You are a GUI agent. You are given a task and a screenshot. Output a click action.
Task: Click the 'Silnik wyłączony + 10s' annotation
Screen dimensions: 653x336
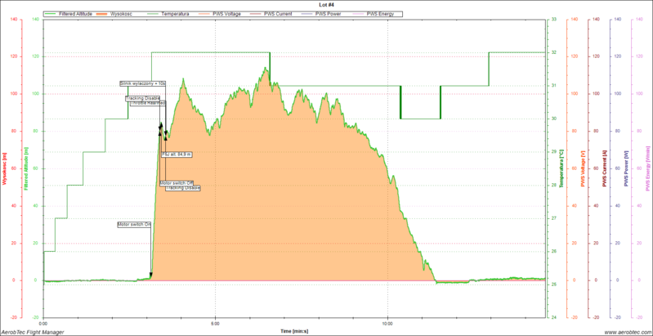pyautogui.click(x=143, y=83)
